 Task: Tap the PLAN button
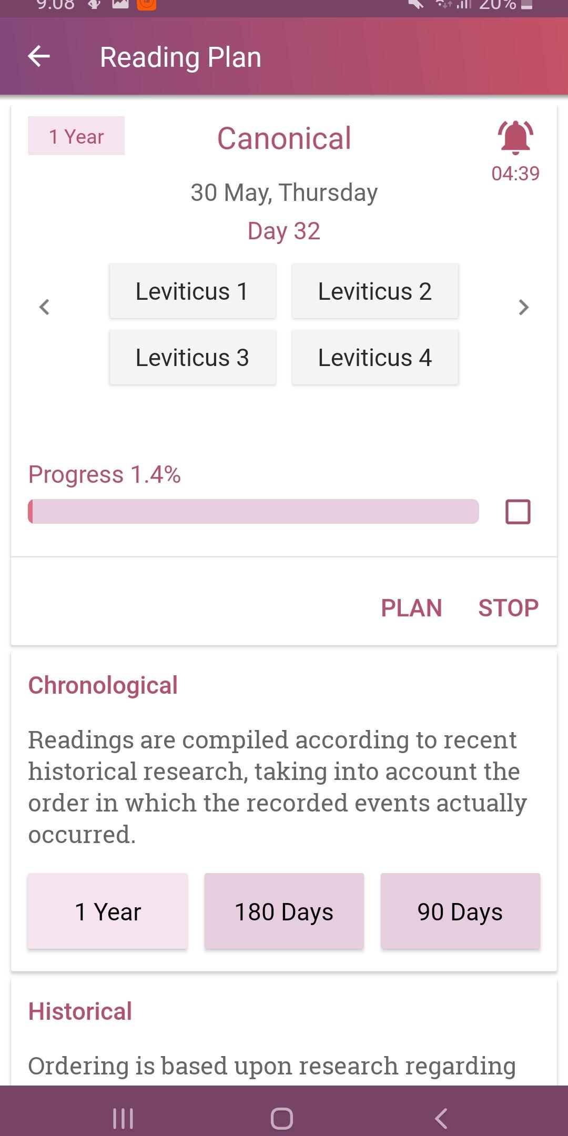pos(411,608)
